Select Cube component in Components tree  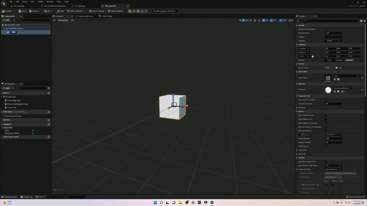[13, 32]
